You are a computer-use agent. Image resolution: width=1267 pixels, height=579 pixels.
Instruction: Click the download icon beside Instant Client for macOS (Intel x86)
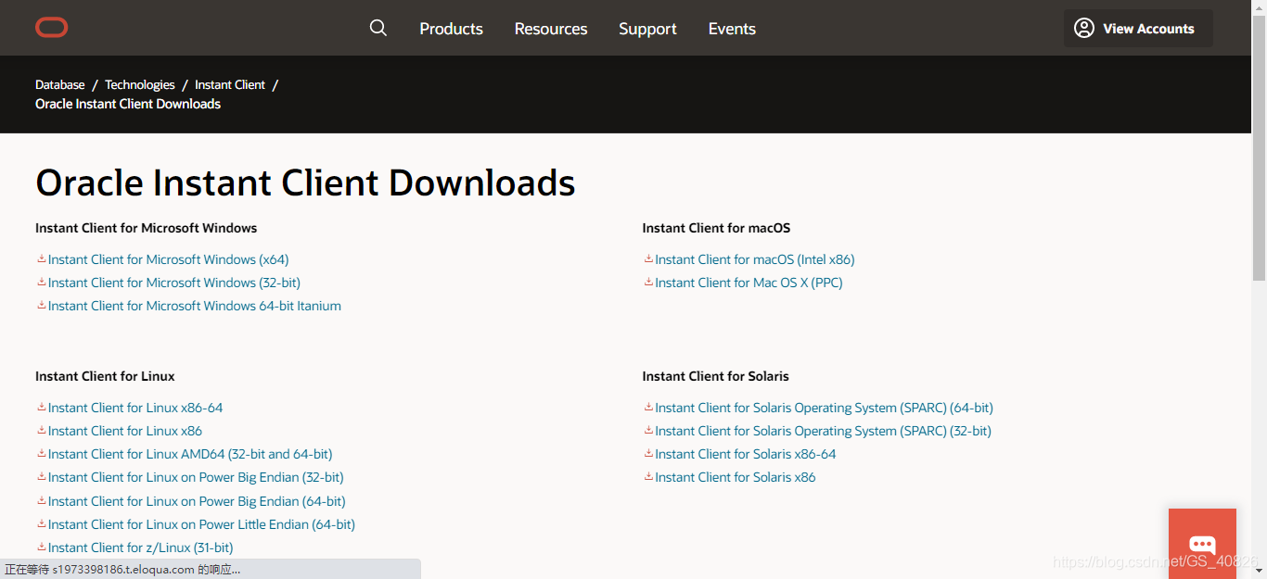[x=648, y=259]
